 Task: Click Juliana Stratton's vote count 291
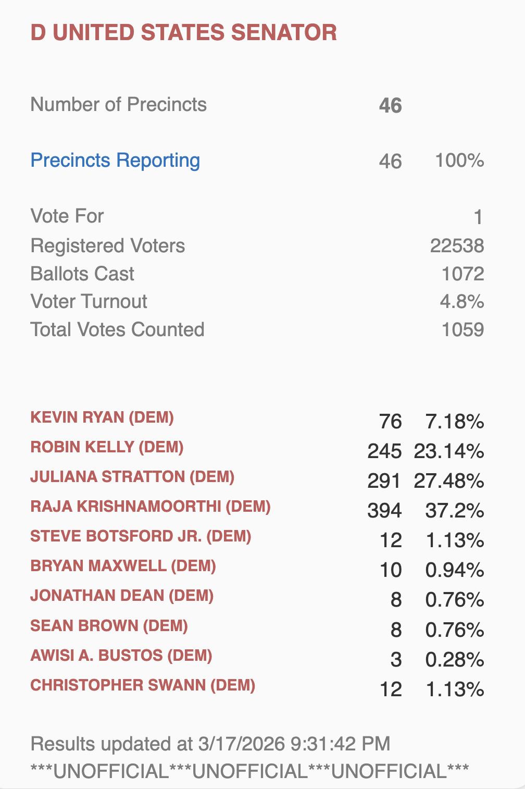[384, 481]
